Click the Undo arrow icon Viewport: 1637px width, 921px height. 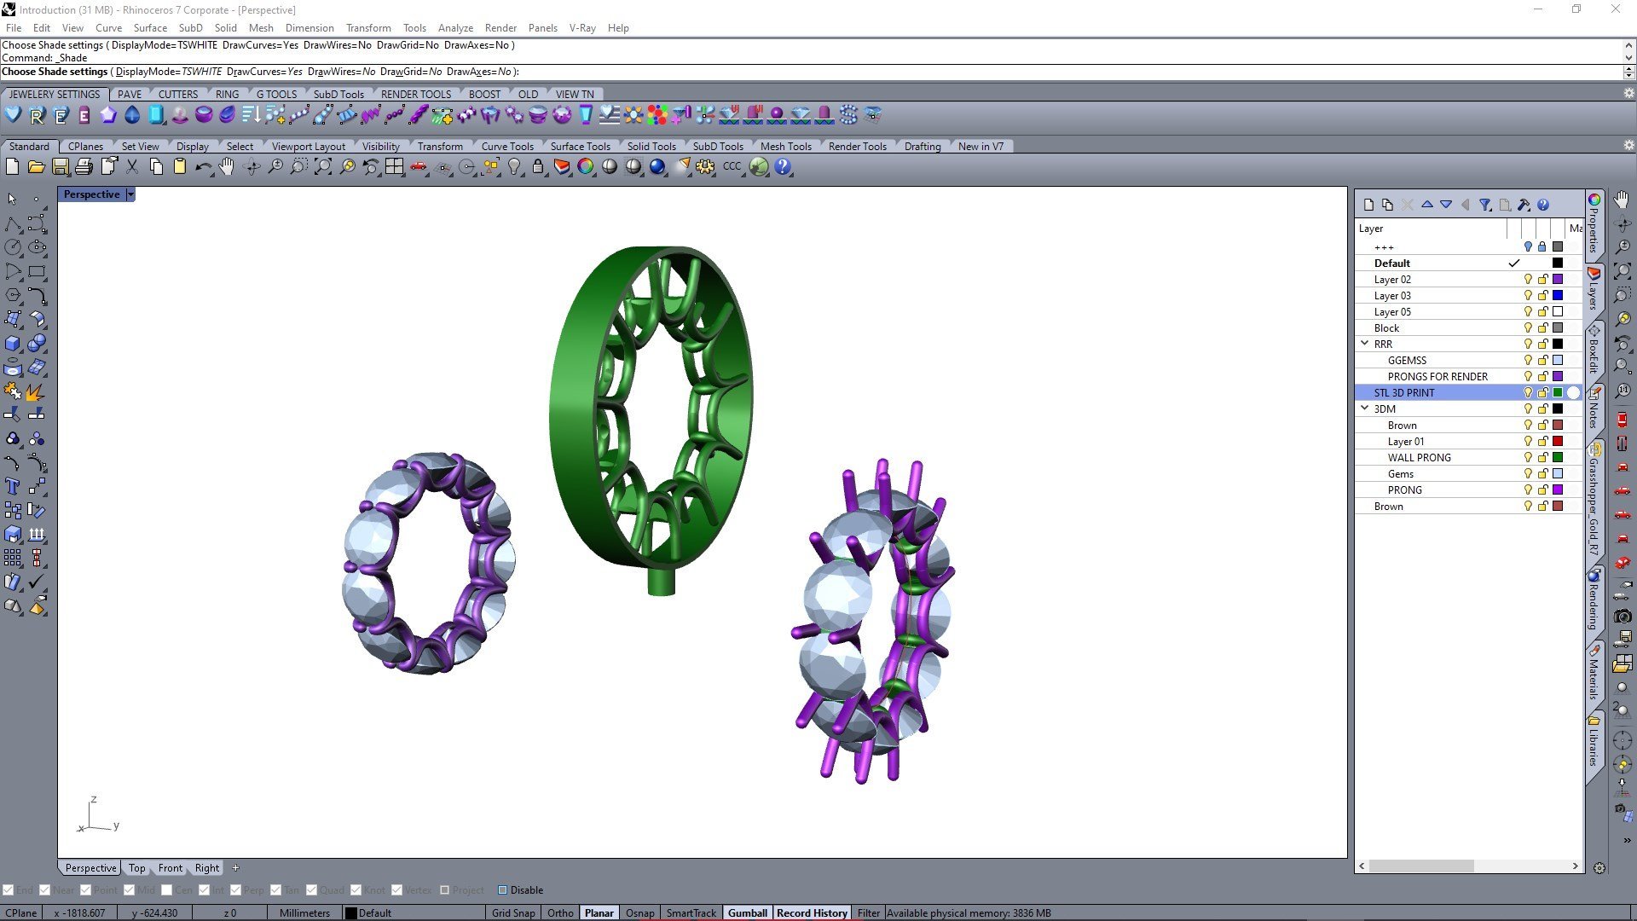pyautogui.click(x=202, y=167)
